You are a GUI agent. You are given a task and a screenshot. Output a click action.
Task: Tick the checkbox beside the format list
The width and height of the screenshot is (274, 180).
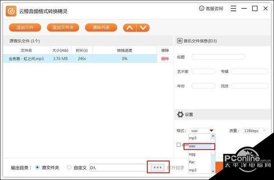click(x=179, y=145)
